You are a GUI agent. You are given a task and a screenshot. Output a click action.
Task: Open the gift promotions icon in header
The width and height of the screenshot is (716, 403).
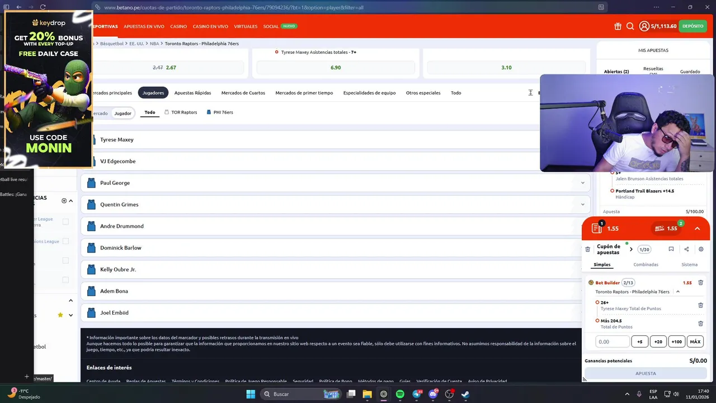click(x=618, y=26)
